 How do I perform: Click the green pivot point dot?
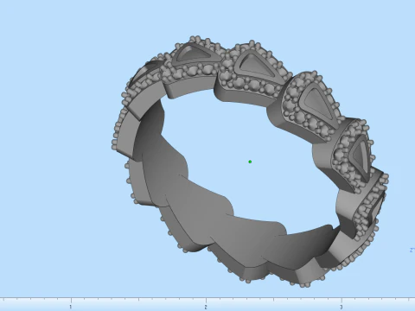(250, 162)
